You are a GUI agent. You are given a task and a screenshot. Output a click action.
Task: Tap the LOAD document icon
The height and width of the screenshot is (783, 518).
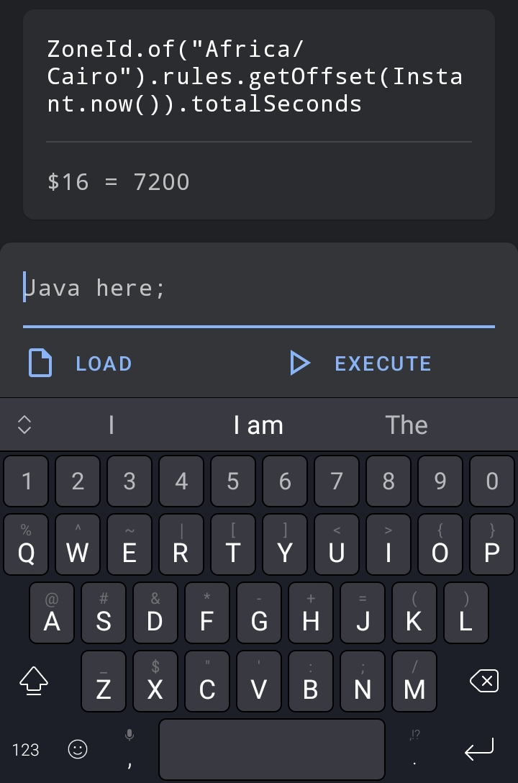point(40,363)
